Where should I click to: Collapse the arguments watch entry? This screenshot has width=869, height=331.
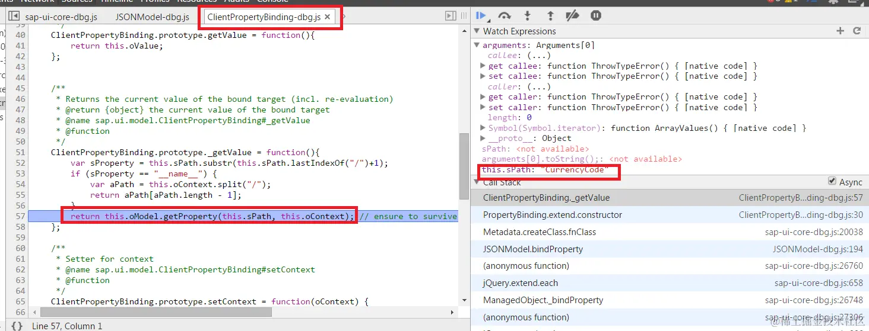[477, 45]
